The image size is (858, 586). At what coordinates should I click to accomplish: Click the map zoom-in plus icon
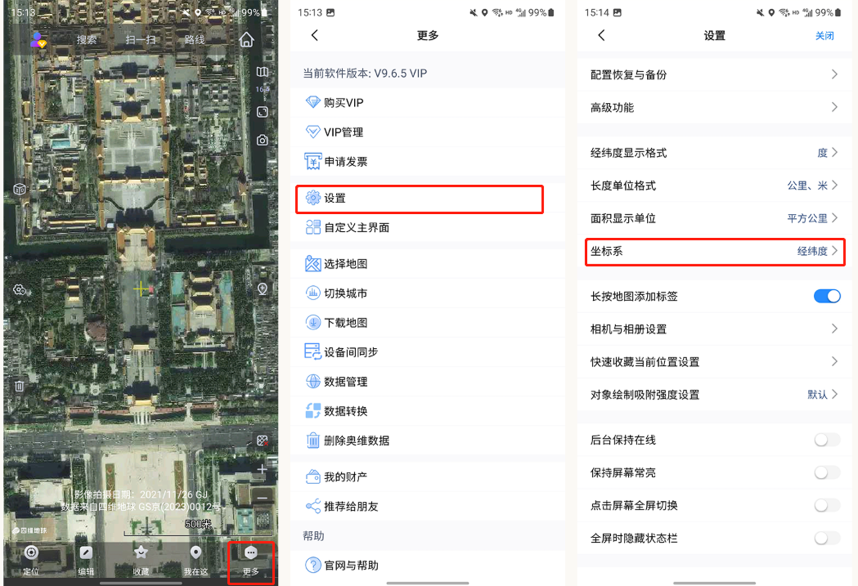(262, 469)
